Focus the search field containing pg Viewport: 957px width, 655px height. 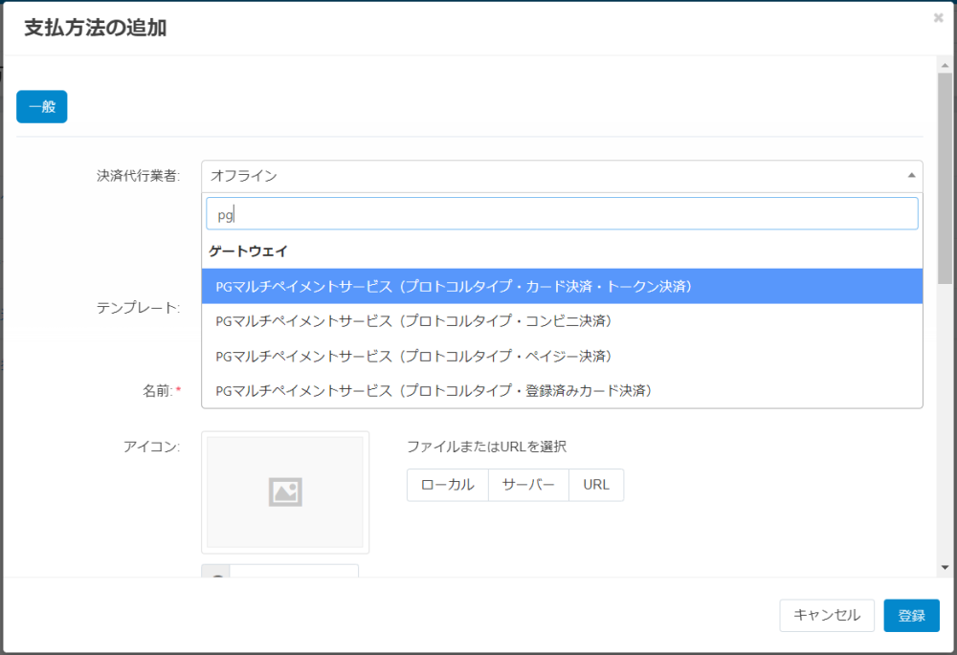click(x=562, y=214)
